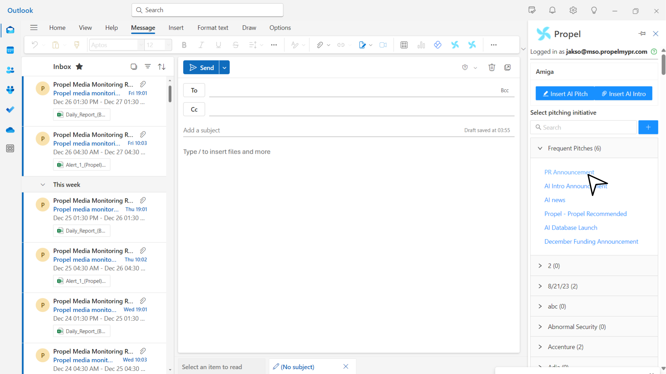
Task: Click the Paste clipboard icon
Action: 55,45
